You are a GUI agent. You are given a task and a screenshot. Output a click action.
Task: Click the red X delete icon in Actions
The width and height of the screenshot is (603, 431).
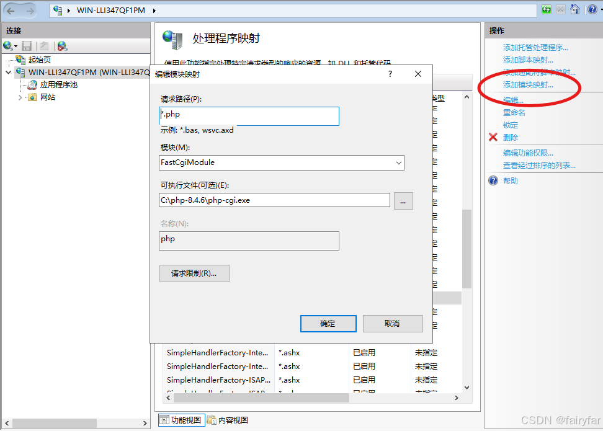click(493, 137)
